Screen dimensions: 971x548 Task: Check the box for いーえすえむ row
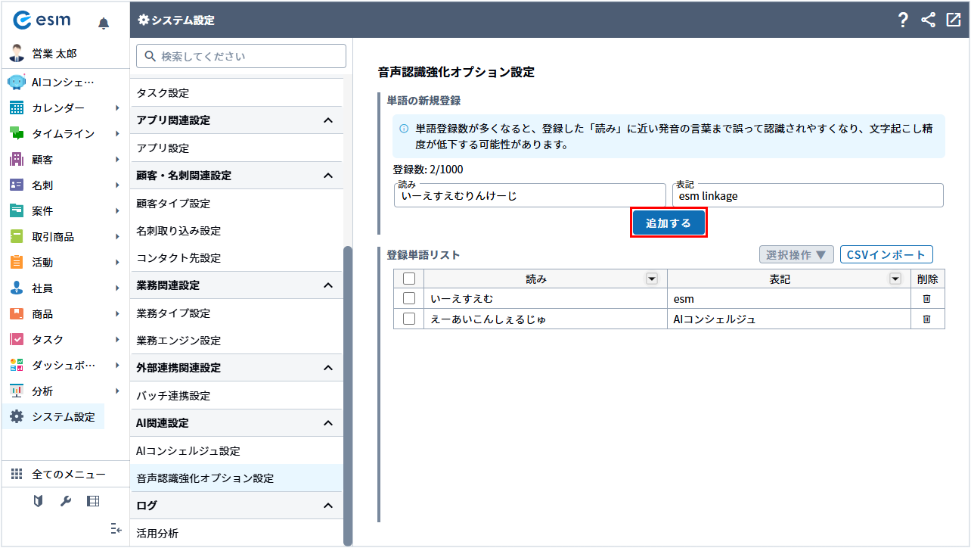point(409,299)
